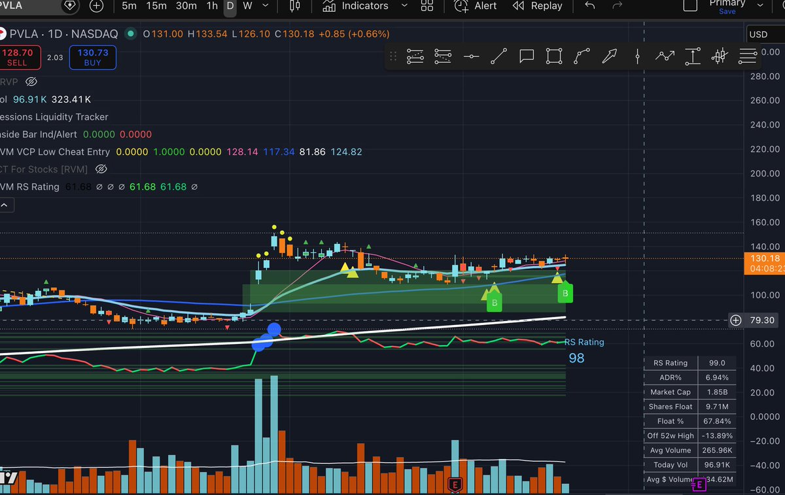Viewport: 785px width, 495px height.
Task: Create an Alert
Action: coord(476,6)
